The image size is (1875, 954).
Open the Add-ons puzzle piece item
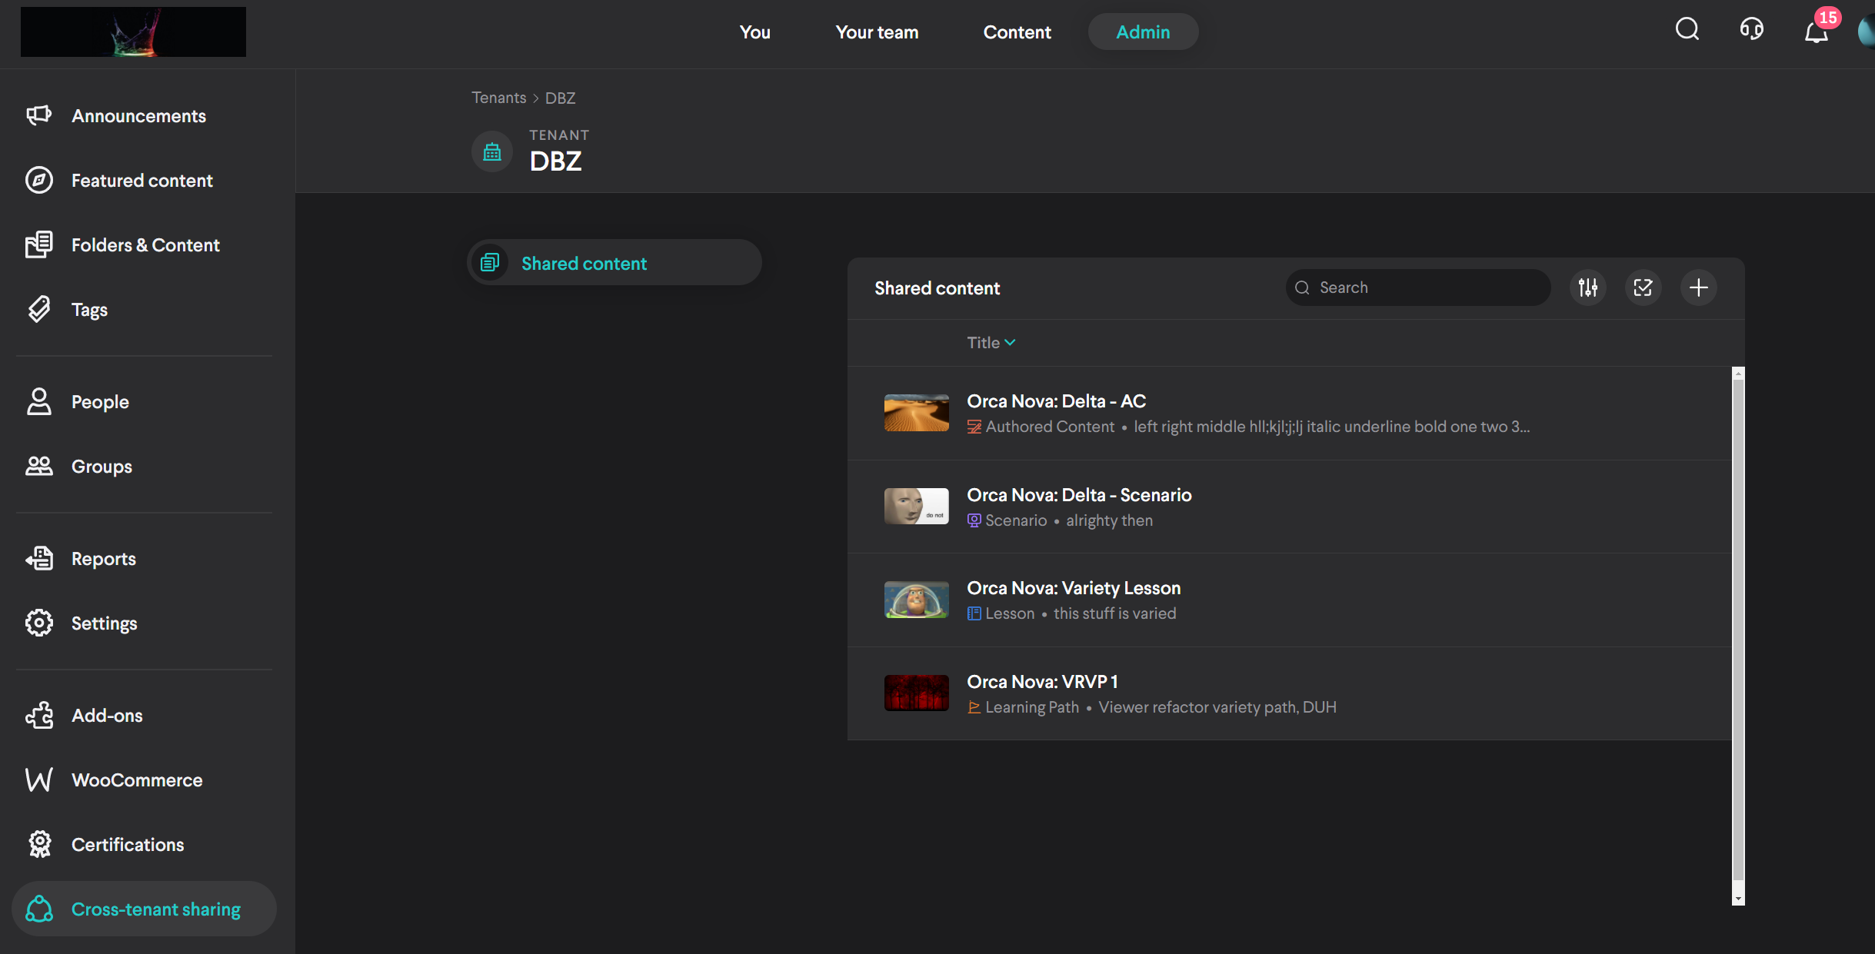(x=107, y=716)
